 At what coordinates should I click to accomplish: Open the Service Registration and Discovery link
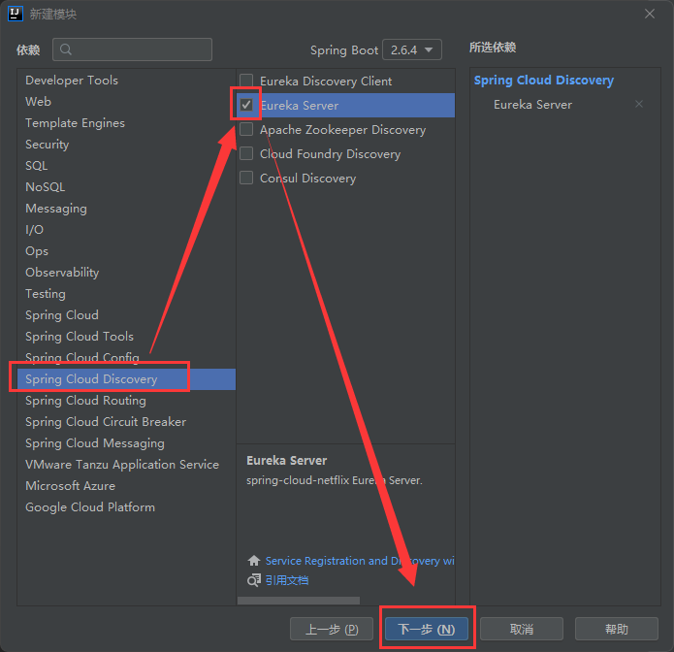(x=359, y=561)
